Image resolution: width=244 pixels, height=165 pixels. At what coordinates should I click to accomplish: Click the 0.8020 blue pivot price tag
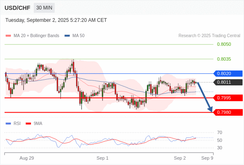pyautogui.click(x=228, y=73)
